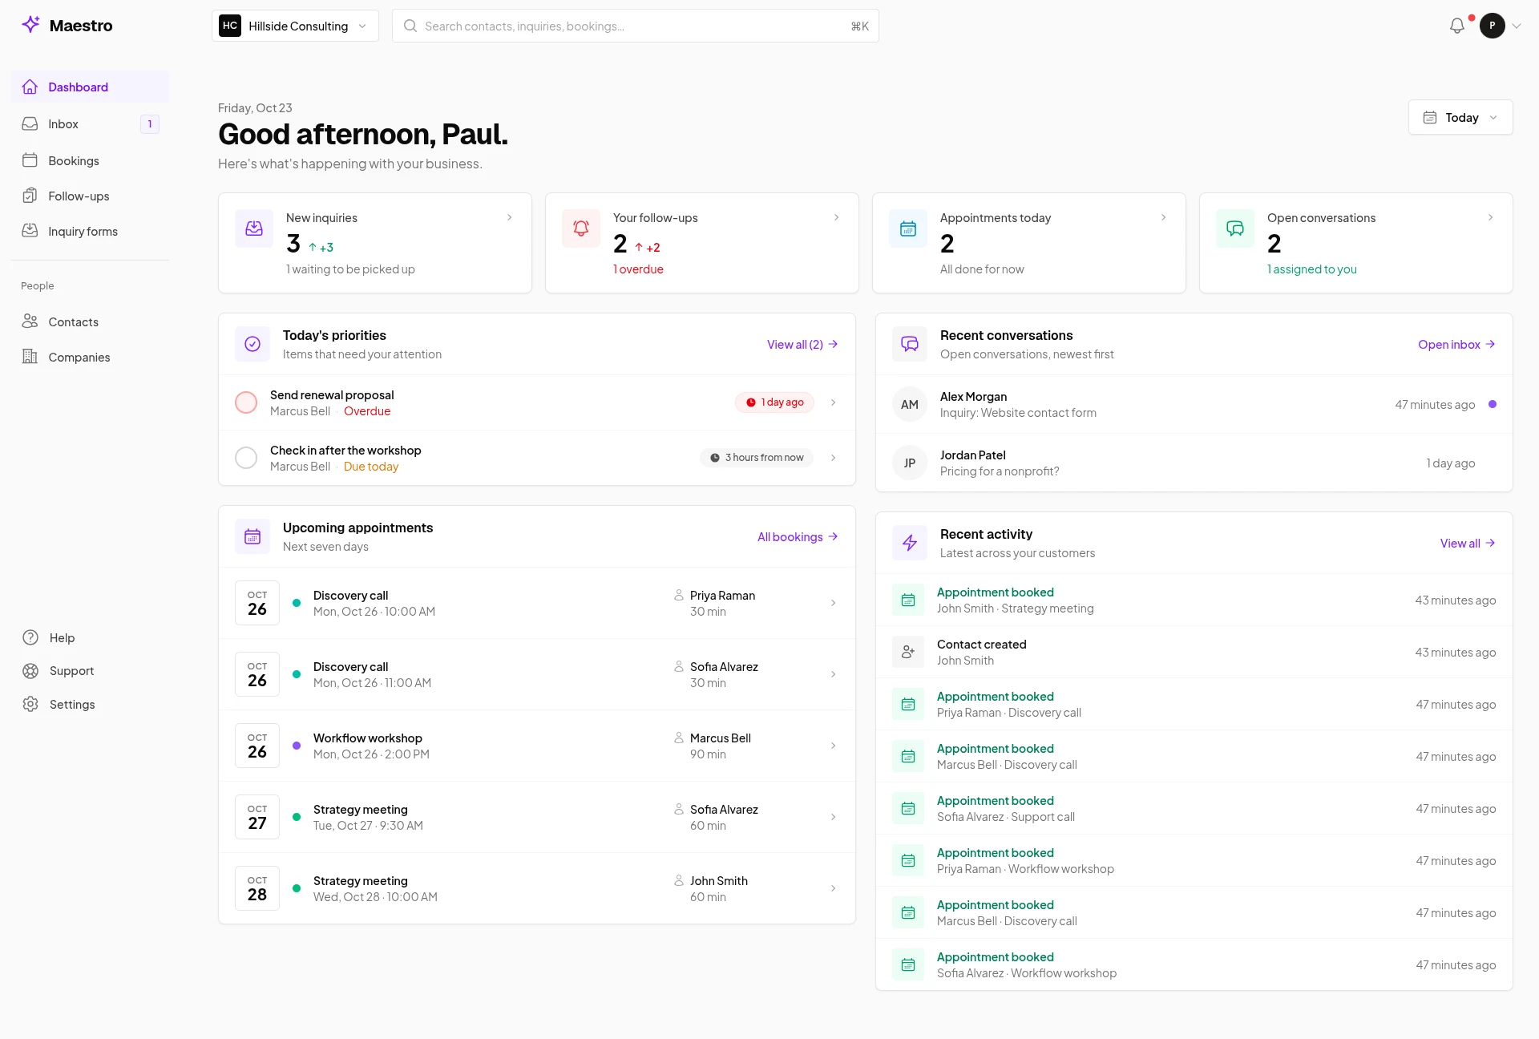Viewport: 1539px width, 1039px height.
Task: Go to Inbox in sidebar
Action: [x=90, y=124]
